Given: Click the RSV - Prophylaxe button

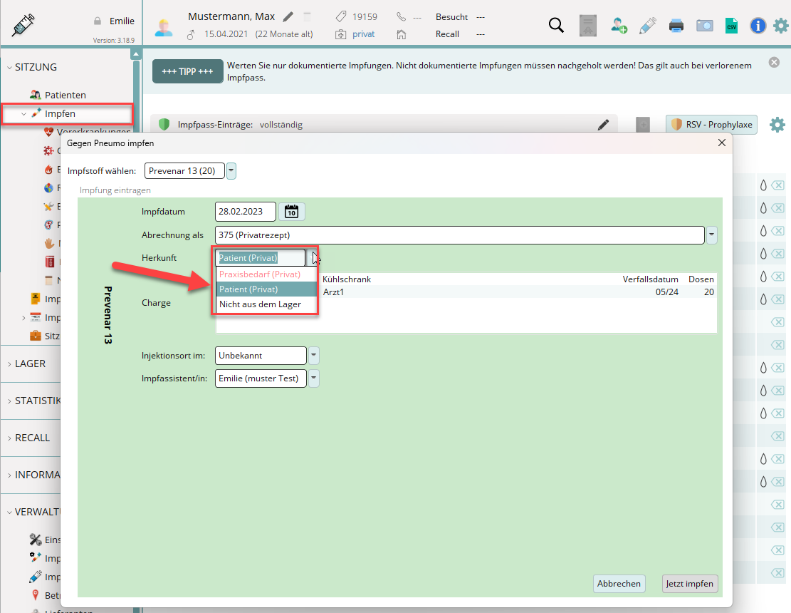Looking at the screenshot, I should [x=711, y=125].
